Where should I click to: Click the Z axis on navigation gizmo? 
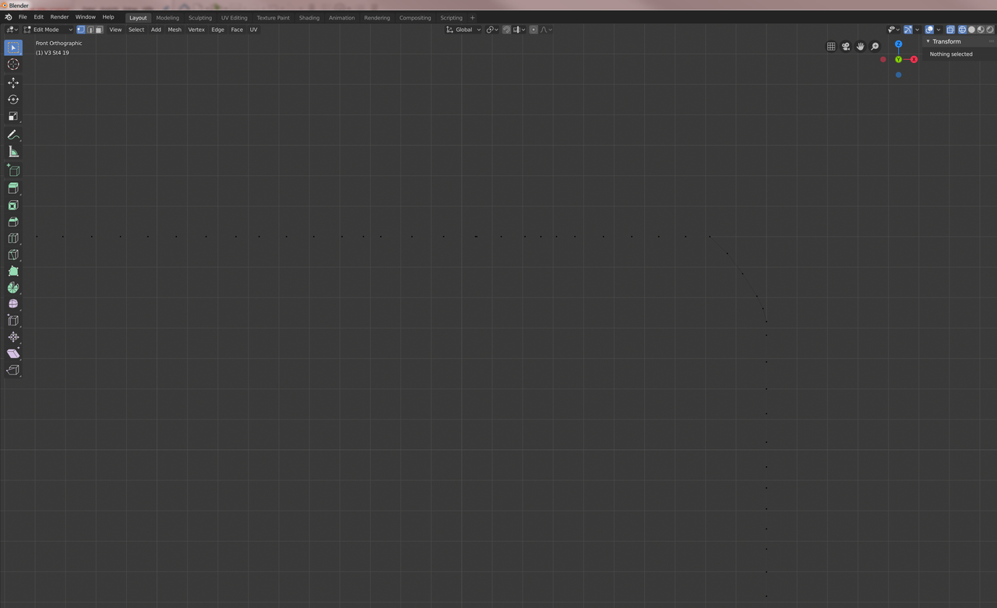click(898, 44)
